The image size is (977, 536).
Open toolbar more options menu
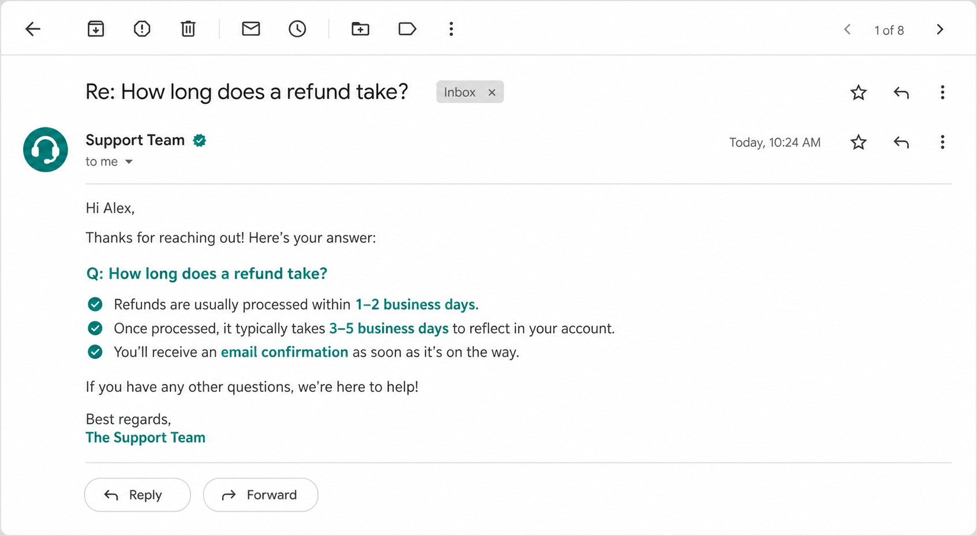[451, 29]
